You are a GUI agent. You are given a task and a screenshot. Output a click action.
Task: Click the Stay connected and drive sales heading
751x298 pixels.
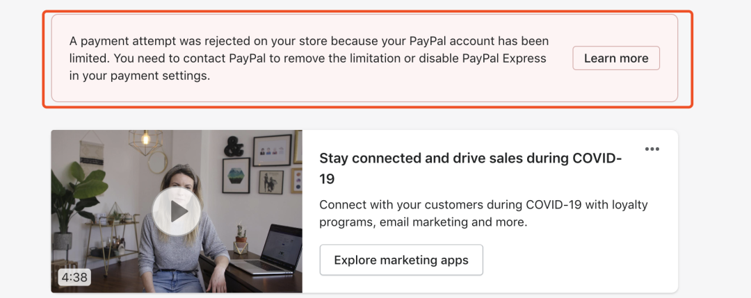(470, 168)
